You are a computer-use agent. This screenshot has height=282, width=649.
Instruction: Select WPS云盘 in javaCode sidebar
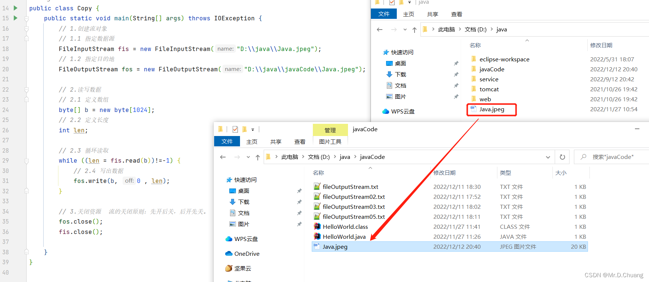pos(241,239)
